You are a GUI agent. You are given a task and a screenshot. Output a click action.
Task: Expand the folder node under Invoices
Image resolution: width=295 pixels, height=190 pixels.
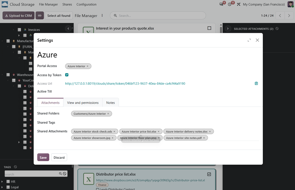19,35
